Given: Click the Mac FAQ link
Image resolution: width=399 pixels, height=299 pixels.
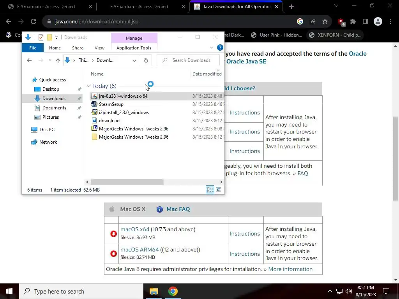Looking at the screenshot, I should pyautogui.click(x=178, y=209).
